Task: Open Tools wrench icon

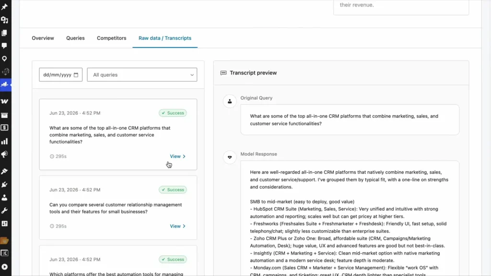Action: 4,211
